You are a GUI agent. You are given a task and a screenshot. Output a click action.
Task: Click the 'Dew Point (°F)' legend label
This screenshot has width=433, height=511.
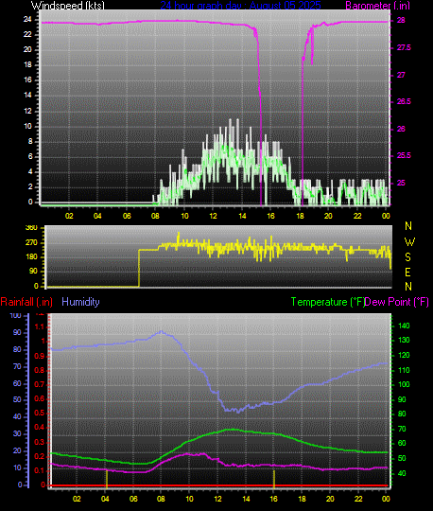396,302
